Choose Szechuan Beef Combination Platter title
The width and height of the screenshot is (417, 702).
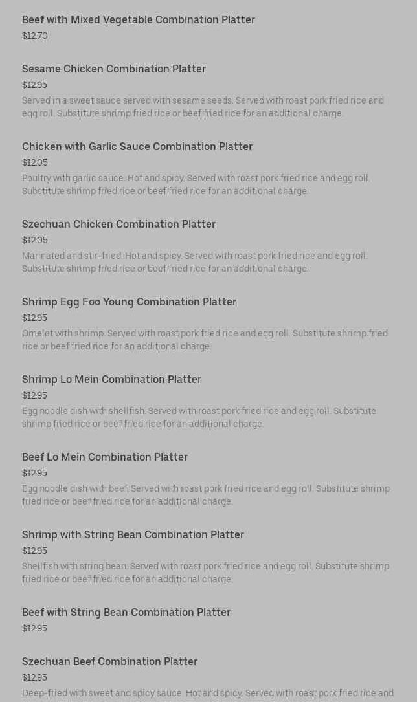[x=109, y=662]
